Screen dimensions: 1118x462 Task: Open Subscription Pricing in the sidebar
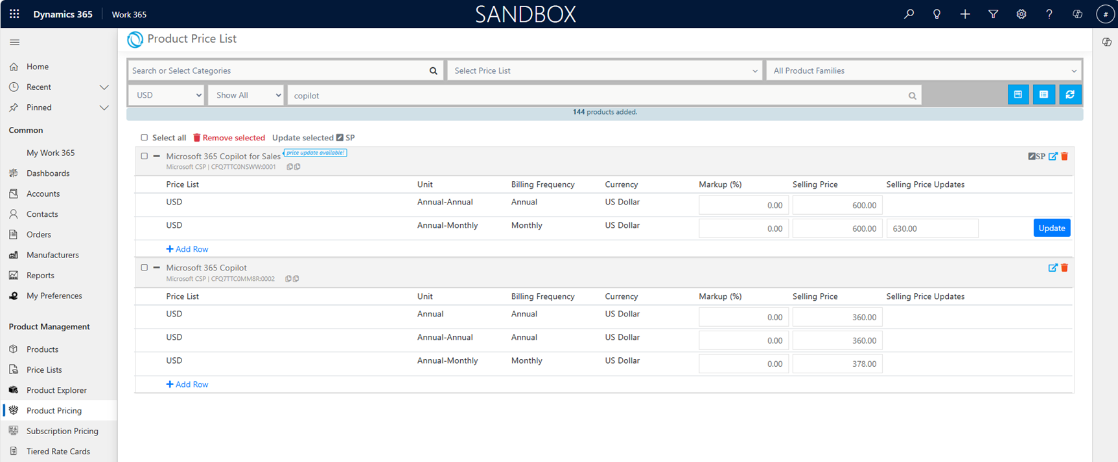[62, 431]
